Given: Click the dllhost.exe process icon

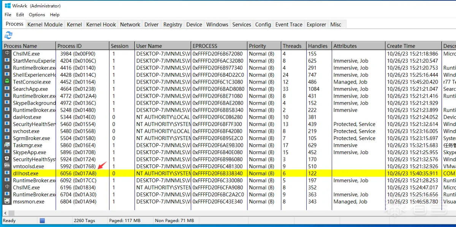Looking at the screenshot, I should click(x=7, y=173).
